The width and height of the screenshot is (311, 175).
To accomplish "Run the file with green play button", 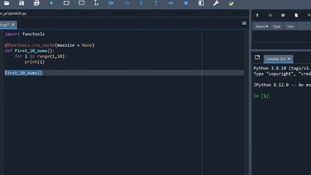I will click(x=52, y=3).
